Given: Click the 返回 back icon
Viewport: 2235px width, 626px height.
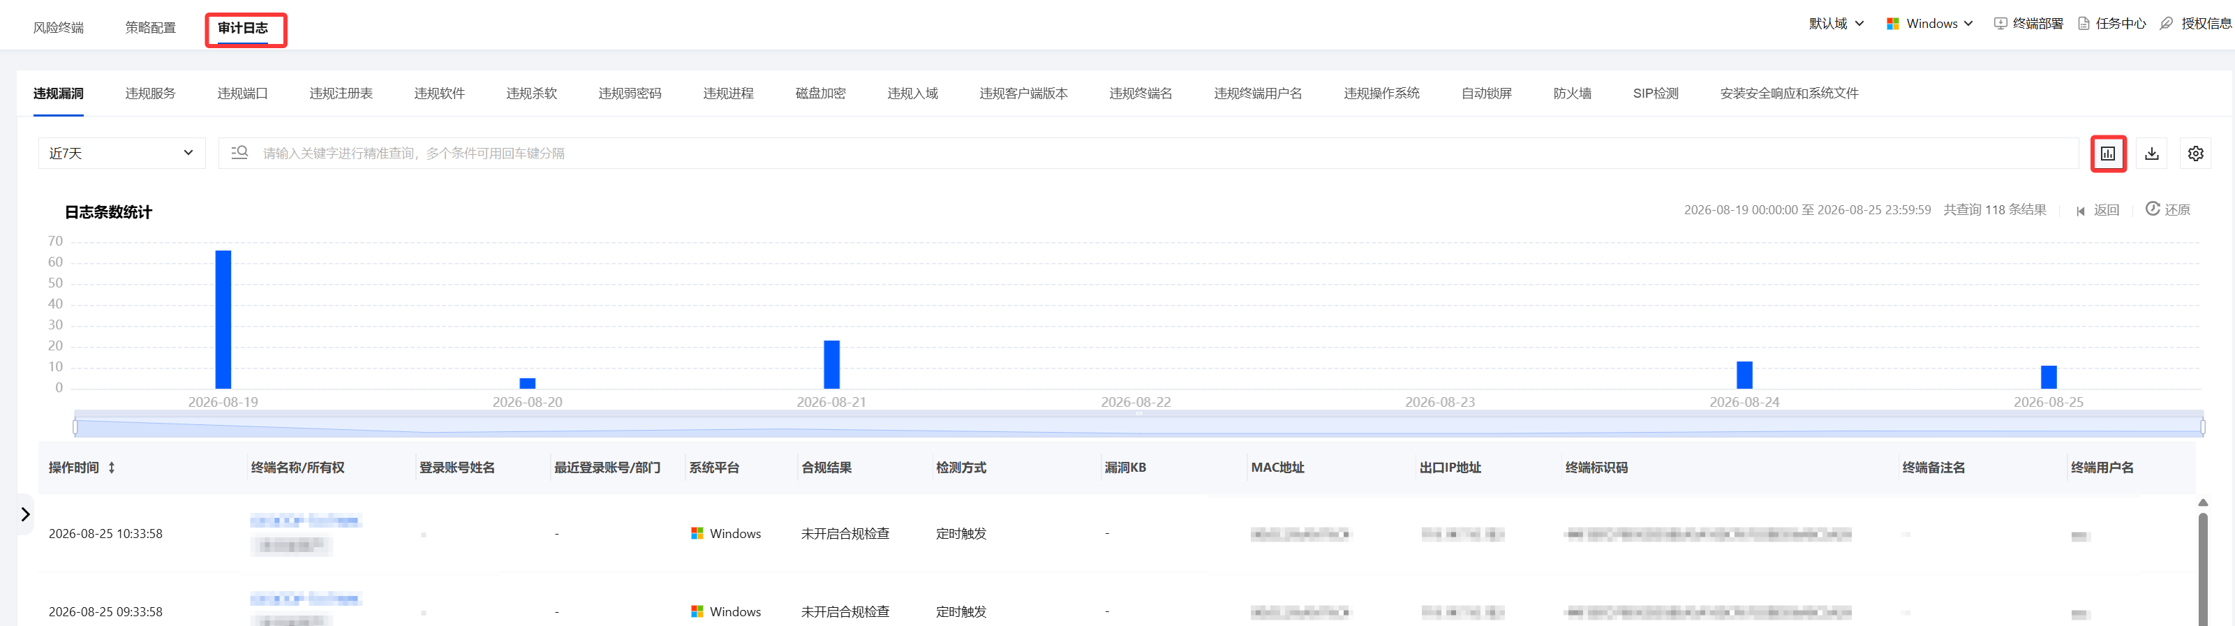Looking at the screenshot, I should click(2081, 211).
